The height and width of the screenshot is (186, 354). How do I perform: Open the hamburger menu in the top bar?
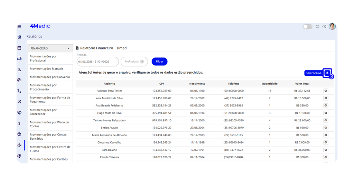19,26
